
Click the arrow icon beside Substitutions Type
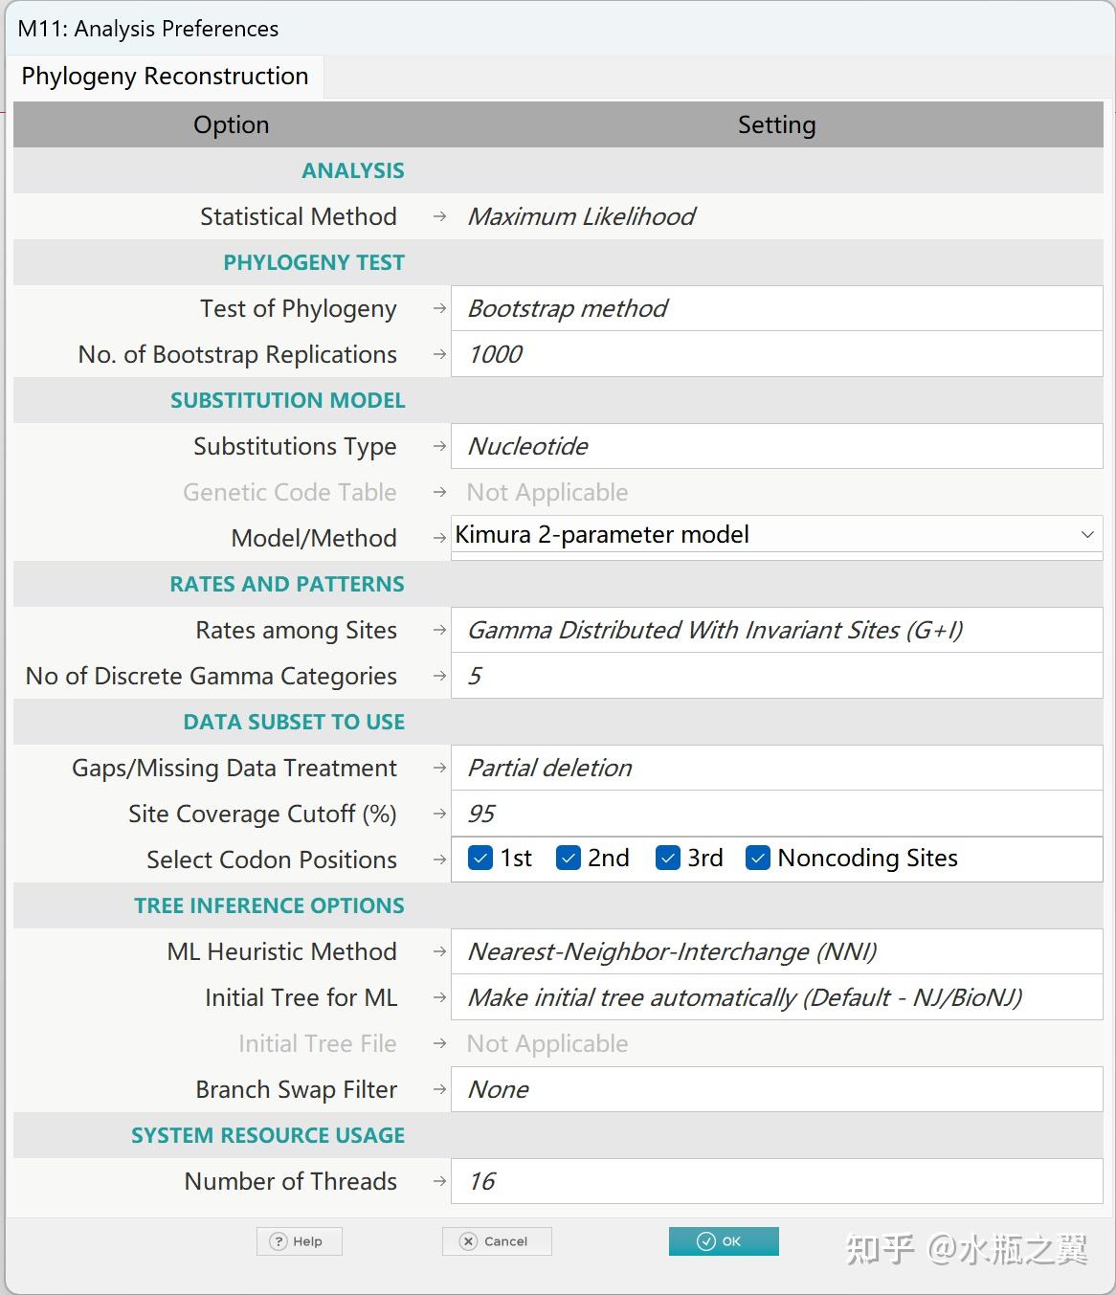439,446
